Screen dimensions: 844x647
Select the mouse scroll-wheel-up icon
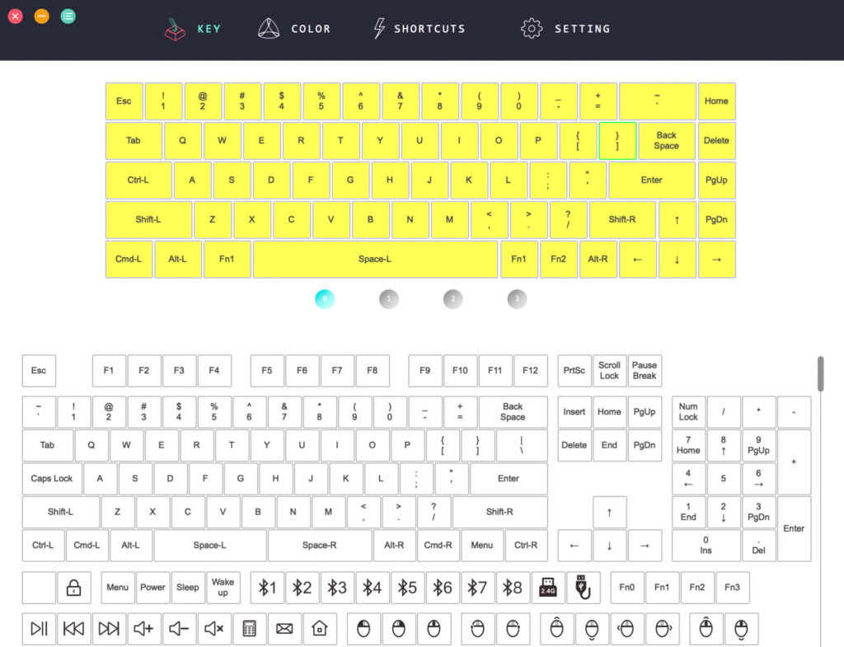(706, 628)
